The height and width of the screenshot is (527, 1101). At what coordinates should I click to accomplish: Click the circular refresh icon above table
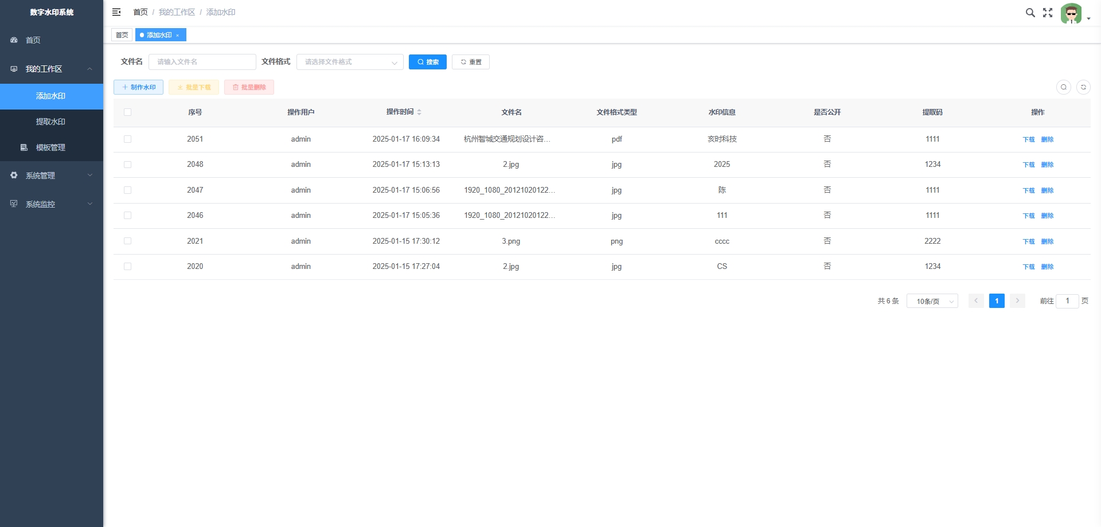(x=1083, y=87)
